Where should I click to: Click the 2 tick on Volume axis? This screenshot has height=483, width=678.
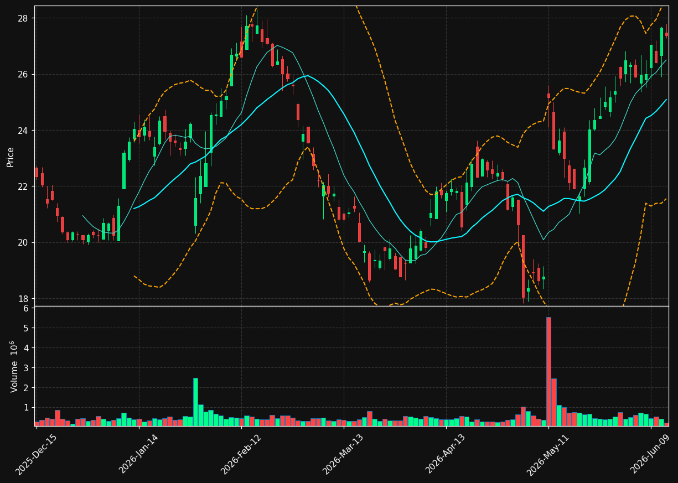25,388
